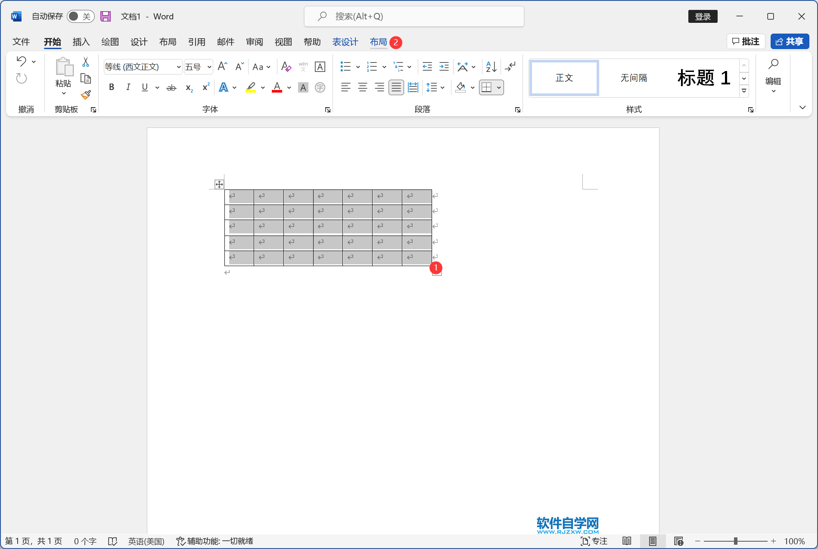Toggle the 自动保存 switch
This screenshot has width=818, height=549.
(80, 16)
